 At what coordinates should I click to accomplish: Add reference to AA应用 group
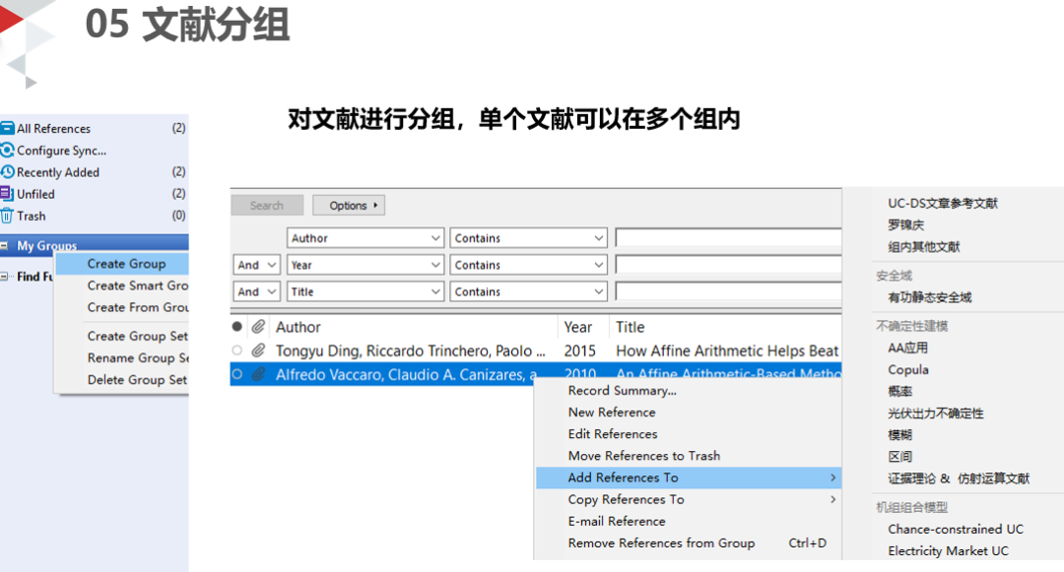point(907,348)
